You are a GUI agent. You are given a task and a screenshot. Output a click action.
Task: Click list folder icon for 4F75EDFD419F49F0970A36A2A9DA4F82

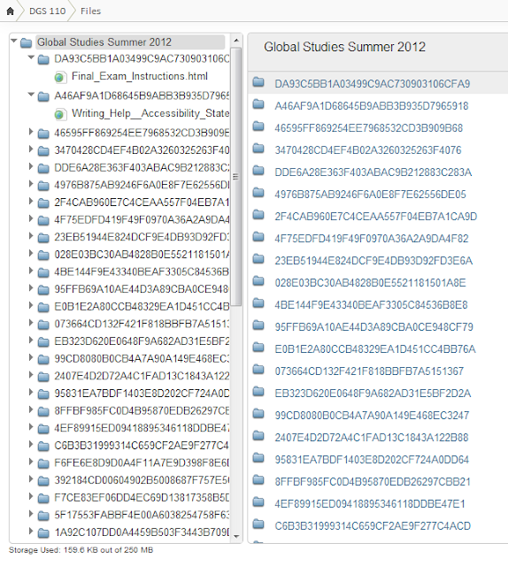(258, 237)
